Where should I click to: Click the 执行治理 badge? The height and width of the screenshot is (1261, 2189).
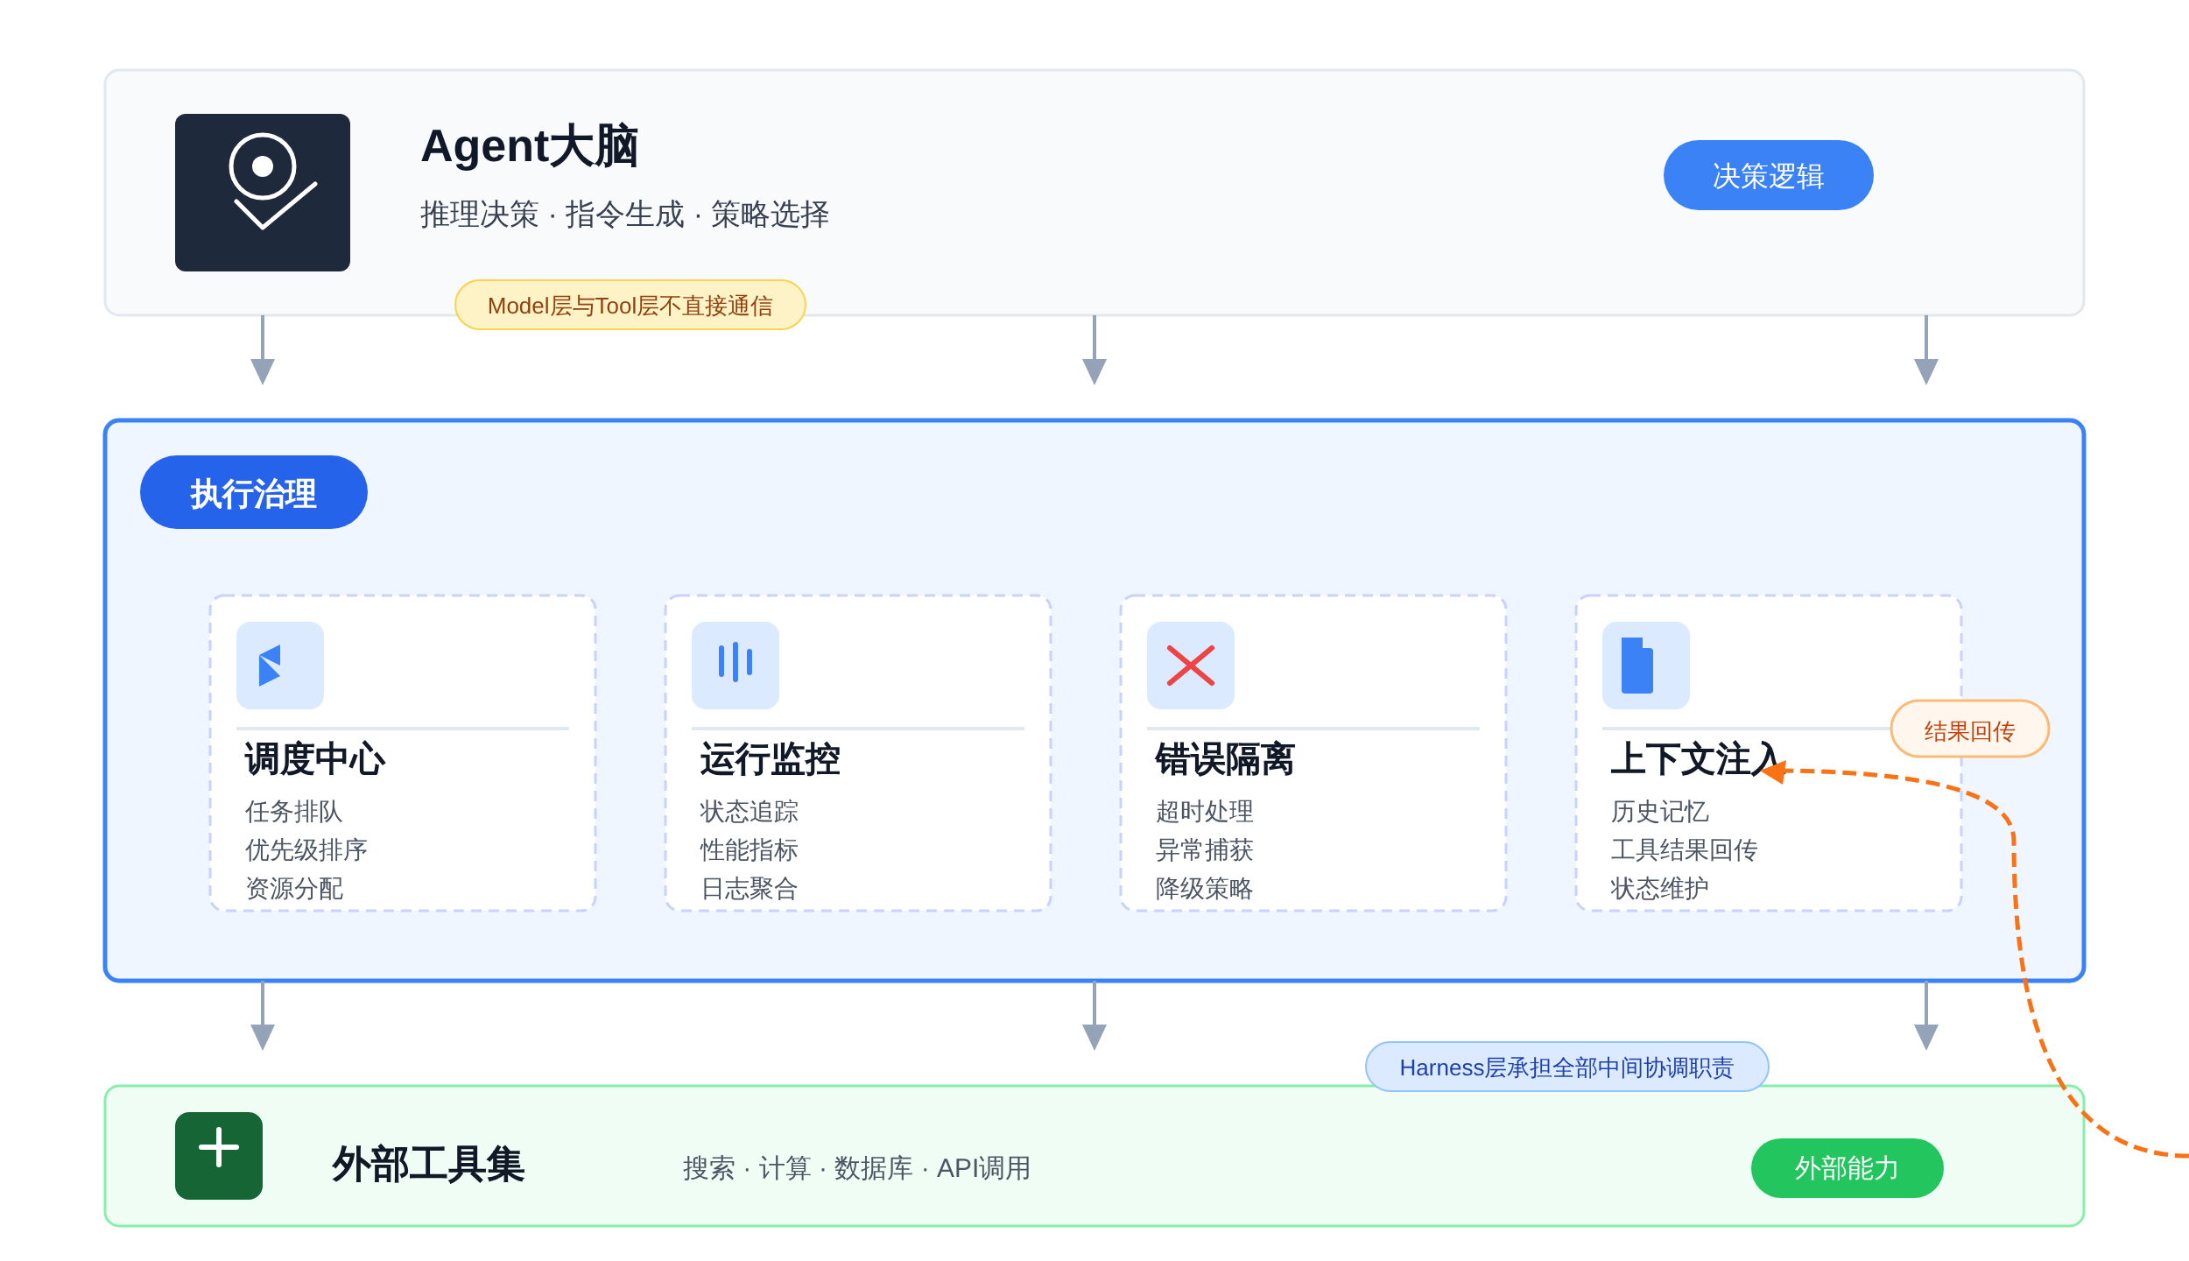254,492
